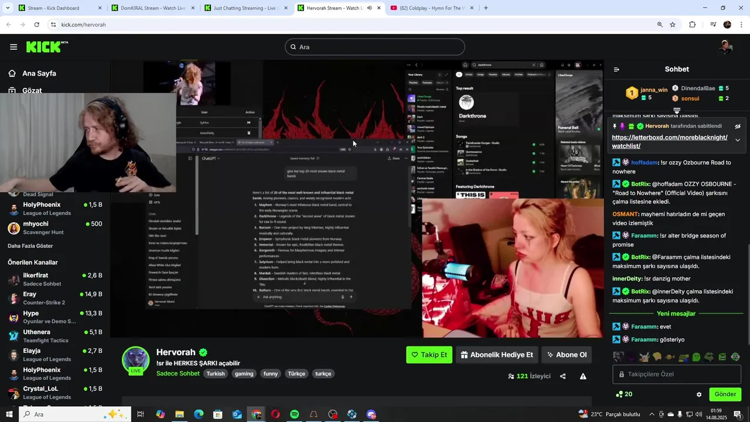Click the Takipçilere Özel chat input
Image resolution: width=750 pixels, height=422 pixels.
677,374
